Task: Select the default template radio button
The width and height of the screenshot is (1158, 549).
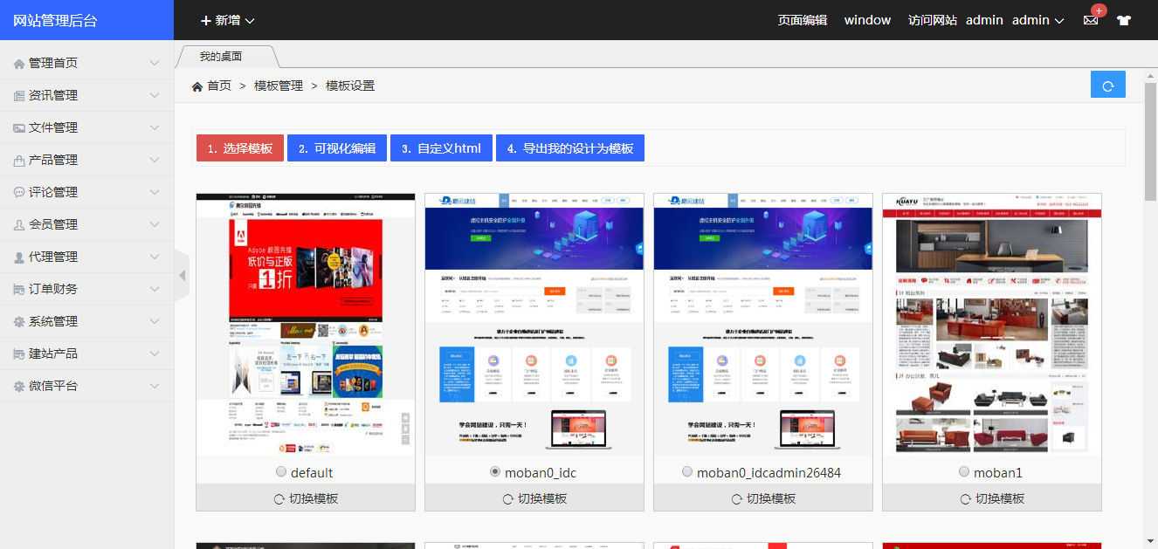Action: click(x=281, y=471)
